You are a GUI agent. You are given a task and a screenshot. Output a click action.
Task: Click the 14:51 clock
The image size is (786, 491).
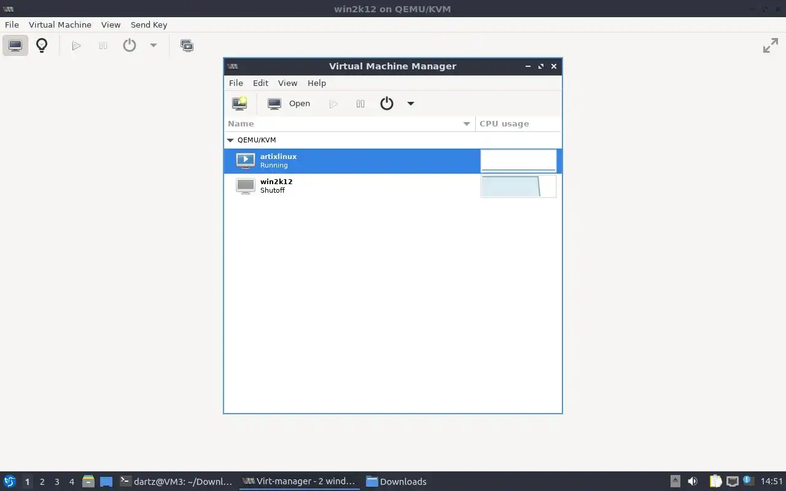point(772,481)
